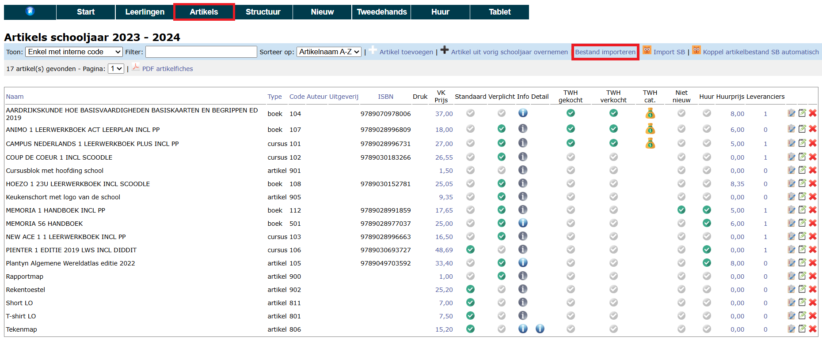Open the PDF artikelfiches link

click(x=167, y=69)
